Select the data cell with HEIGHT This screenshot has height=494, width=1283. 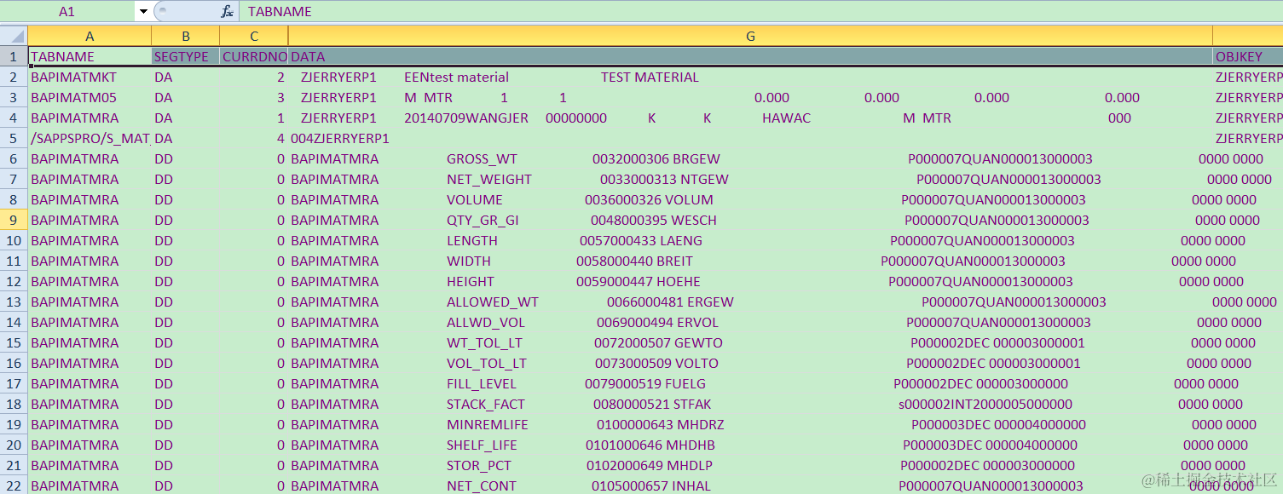[x=750, y=281]
